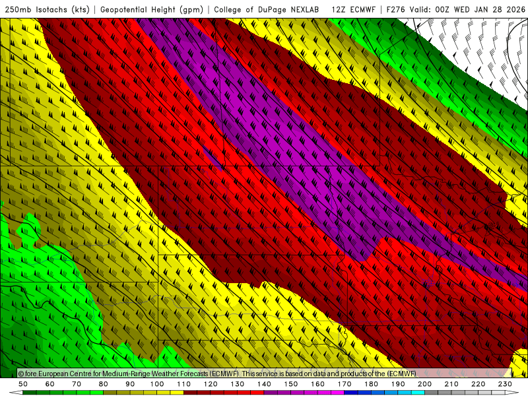Click the '210' legend value

[451, 384]
